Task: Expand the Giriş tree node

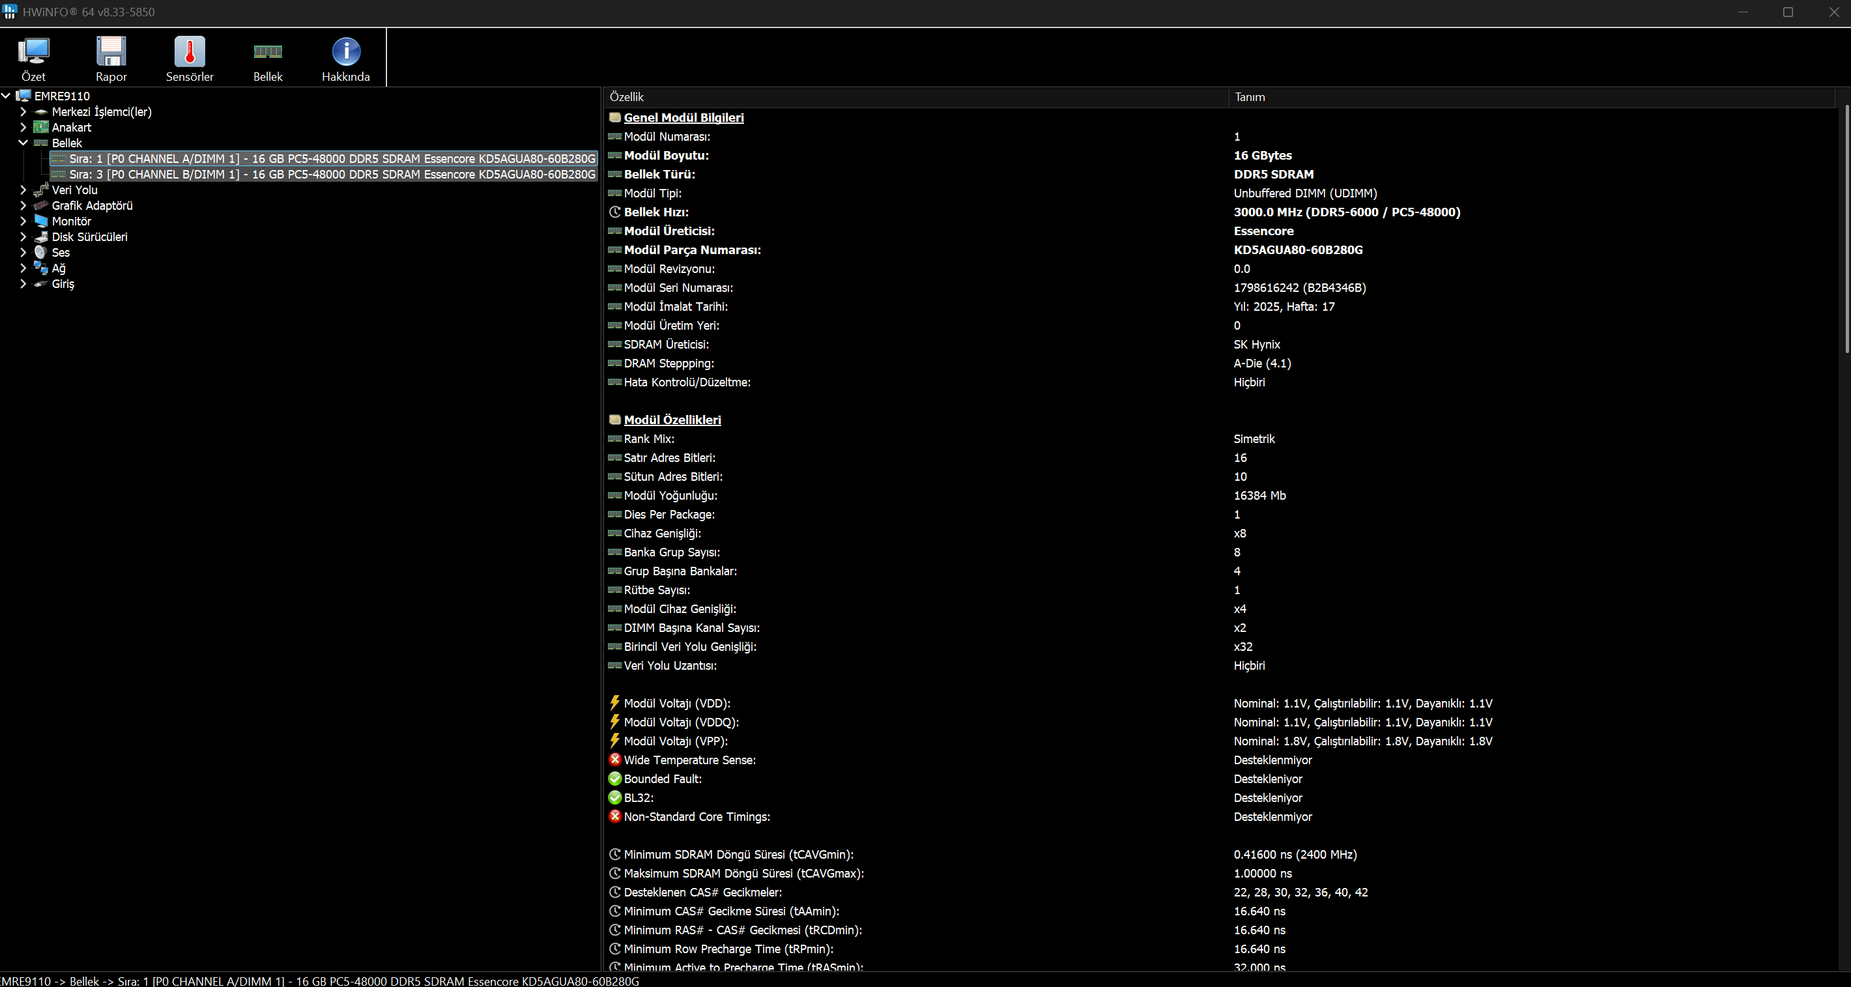Action: point(23,285)
